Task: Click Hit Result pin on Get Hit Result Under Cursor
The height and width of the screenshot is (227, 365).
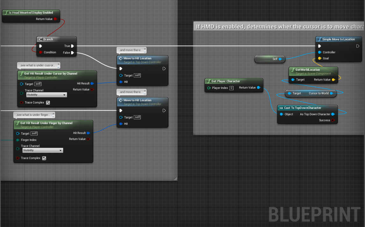Action: click(x=92, y=83)
